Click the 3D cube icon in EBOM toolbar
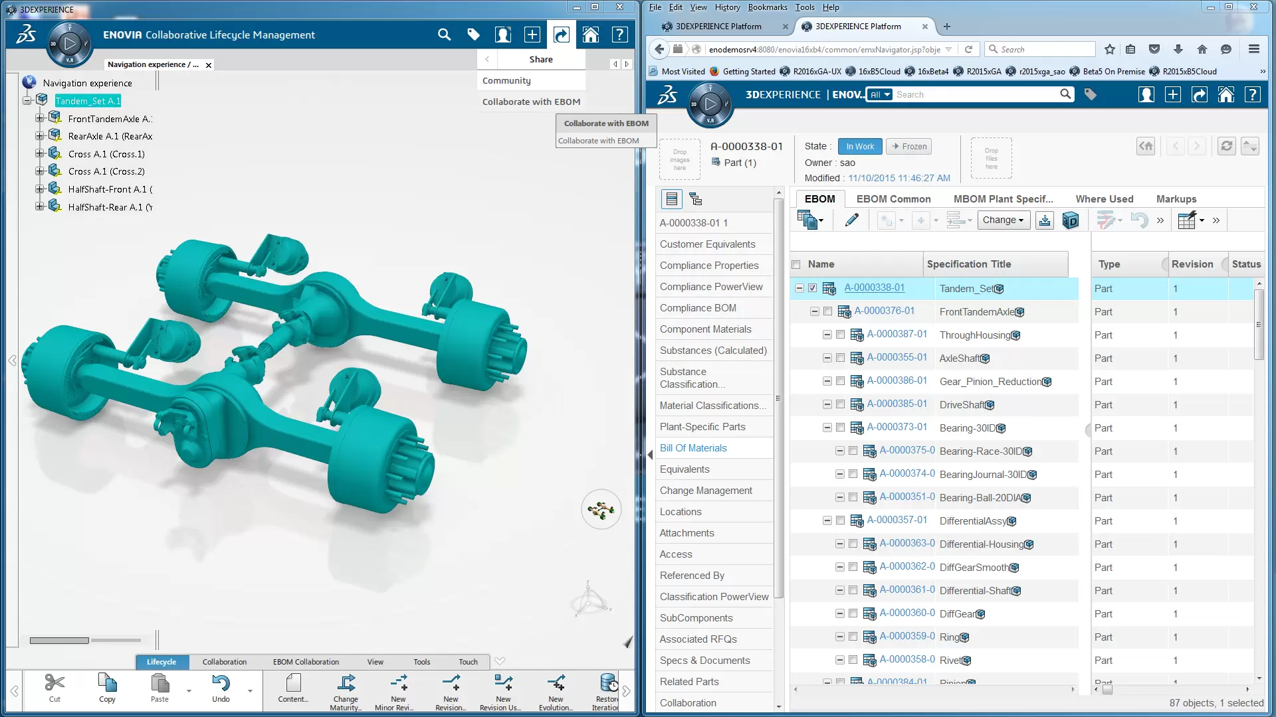The width and height of the screenshot is (1276, 717). point(1070,220)
